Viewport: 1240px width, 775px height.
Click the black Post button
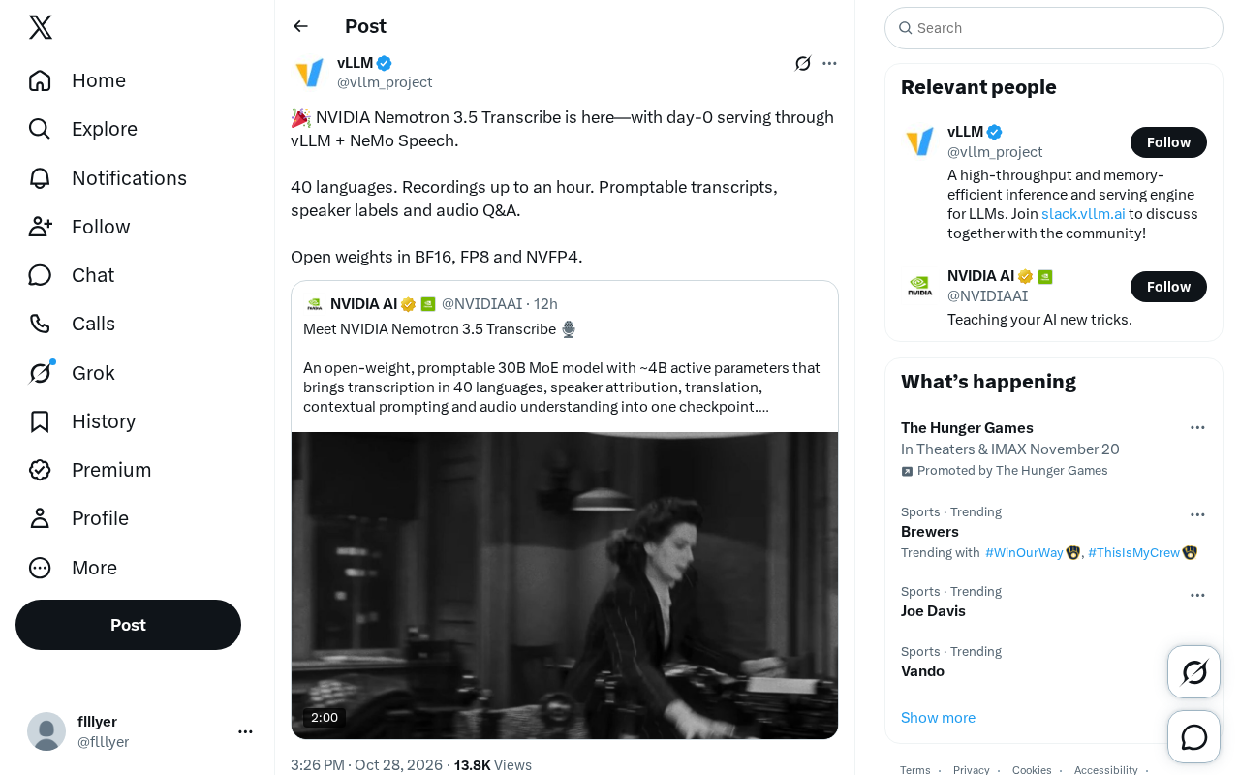tap(128, 625)
